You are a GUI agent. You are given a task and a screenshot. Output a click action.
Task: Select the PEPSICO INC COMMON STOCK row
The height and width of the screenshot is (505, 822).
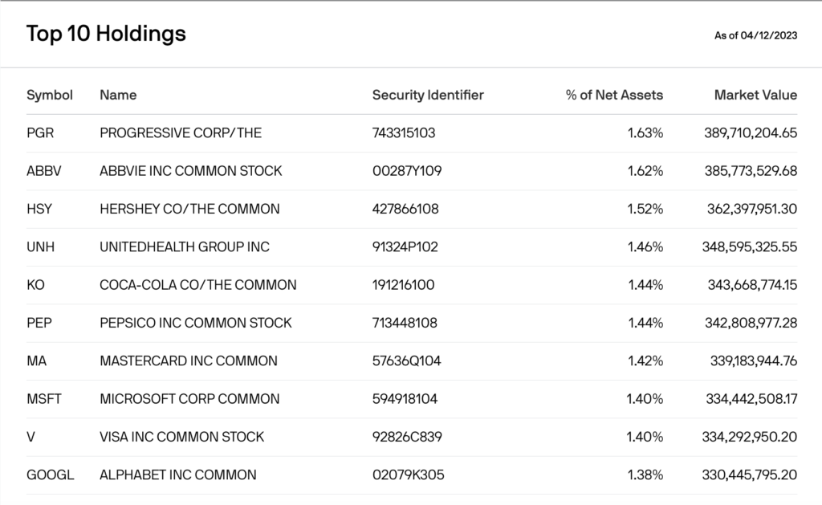[x=196, y=323]
